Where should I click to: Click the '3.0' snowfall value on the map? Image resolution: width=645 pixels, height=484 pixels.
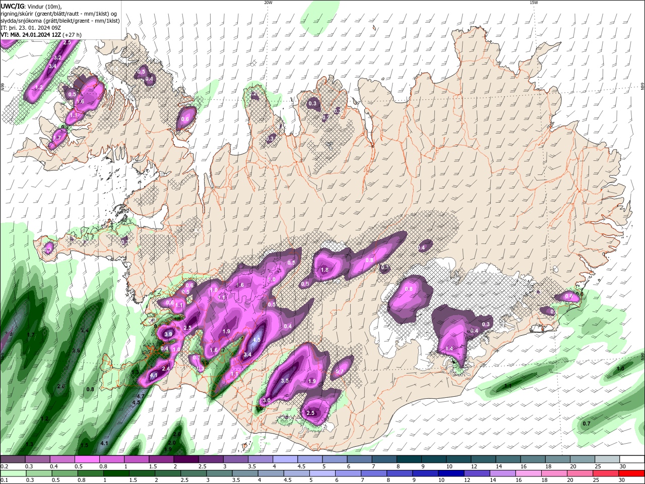[267, 400]
